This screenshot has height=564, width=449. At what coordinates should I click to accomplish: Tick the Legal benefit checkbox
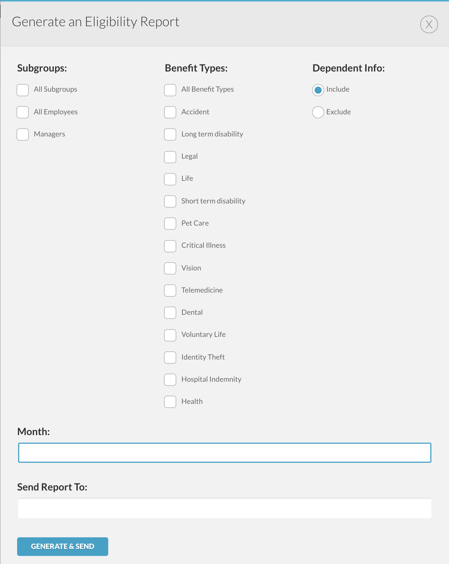coord(170,157)
